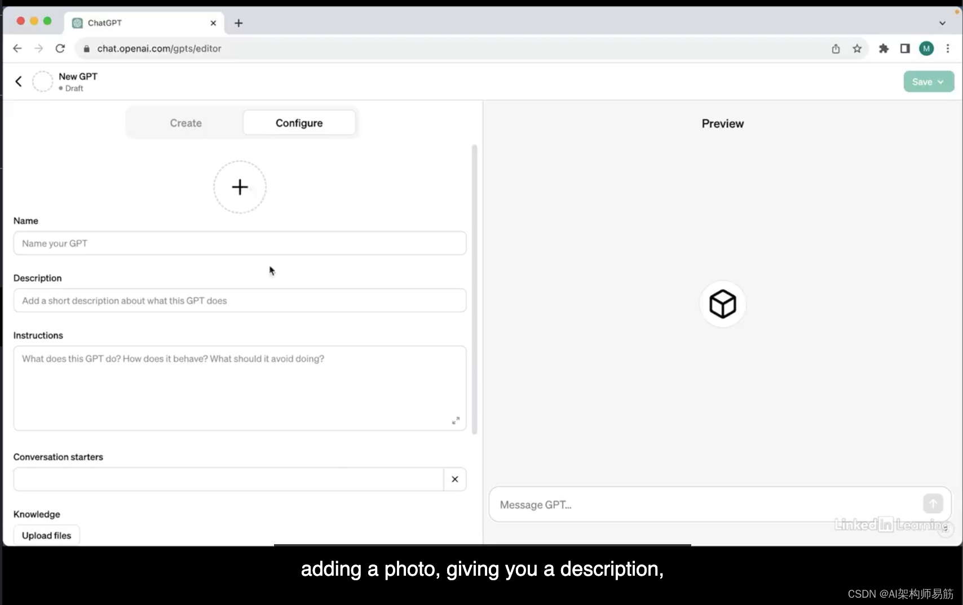Select the Configure tab
The width and height of the screenshot is (963, 605).
(299, 123)
